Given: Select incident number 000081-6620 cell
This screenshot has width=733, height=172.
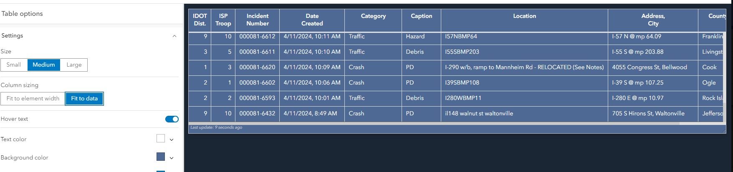Looking at the screenshot, I should tap(257, 67).
